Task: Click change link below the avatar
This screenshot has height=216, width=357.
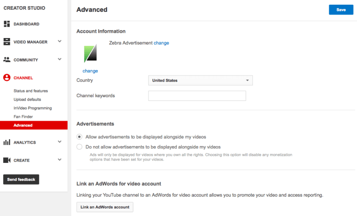Action: pos(90,71)
